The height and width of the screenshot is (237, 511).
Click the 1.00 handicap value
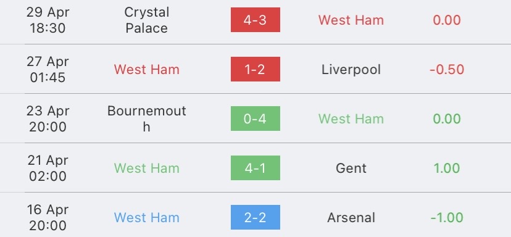[x=447, y=168]
